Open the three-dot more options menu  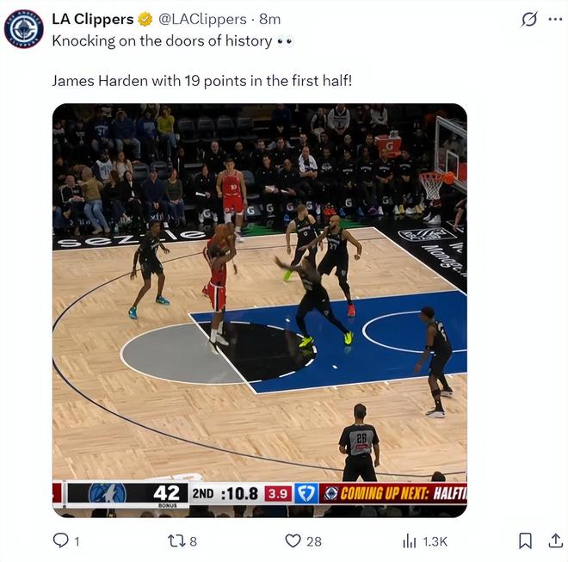(x=555, y=19)
